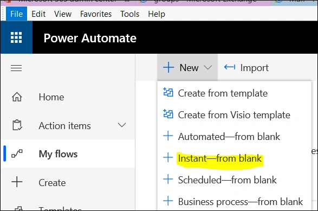Click the plus icon beside Business process—from blank
This screenshot has width=318, height=211.
168,201
